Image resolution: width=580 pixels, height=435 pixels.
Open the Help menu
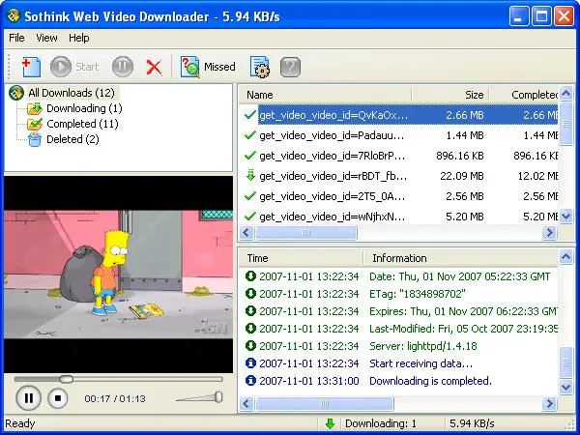coord(78,38)
